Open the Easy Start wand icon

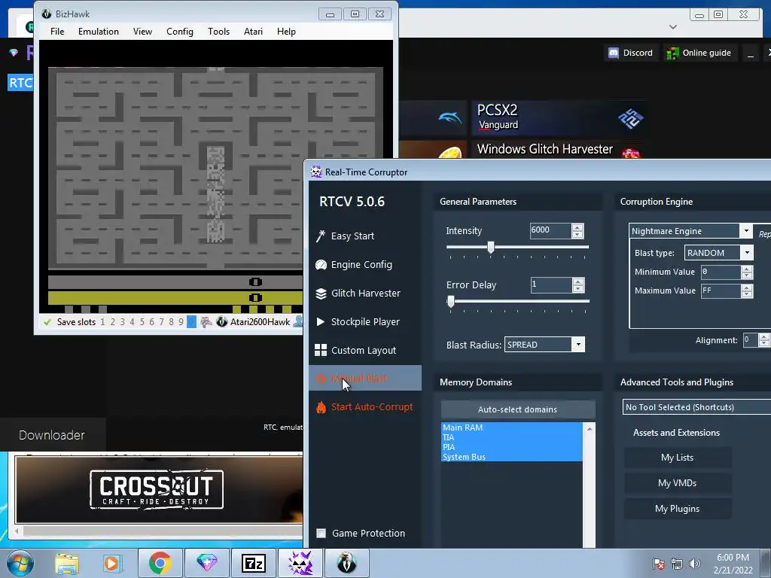point(321,236)
